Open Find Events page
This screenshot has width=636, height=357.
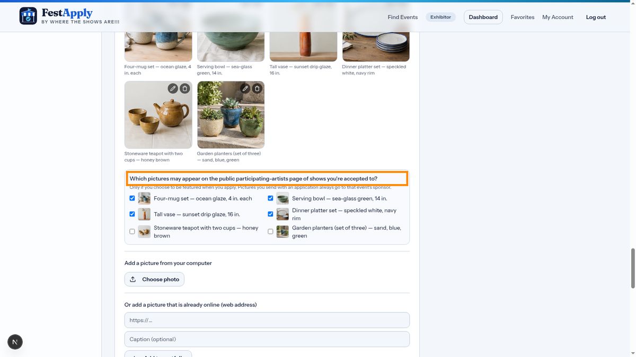[403, 17]
